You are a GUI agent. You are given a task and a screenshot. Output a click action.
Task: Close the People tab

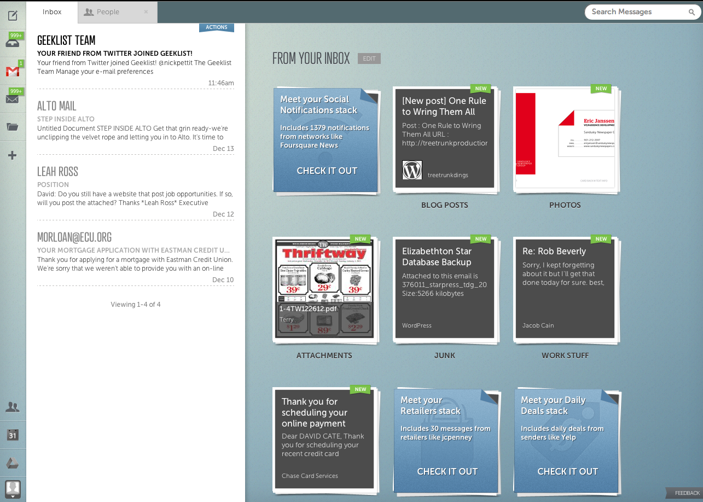[x=146, y=11]
